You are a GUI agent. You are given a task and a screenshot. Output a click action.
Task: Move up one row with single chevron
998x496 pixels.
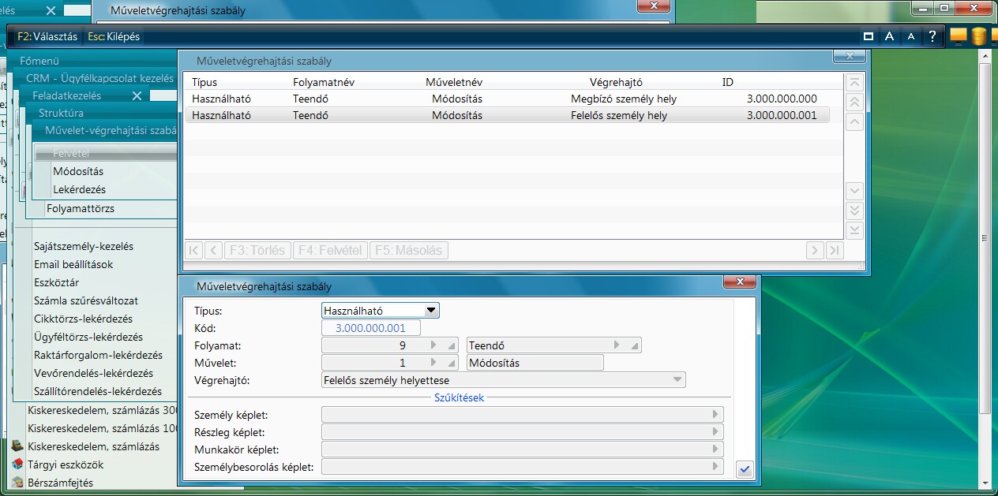(x=854, y=122)
